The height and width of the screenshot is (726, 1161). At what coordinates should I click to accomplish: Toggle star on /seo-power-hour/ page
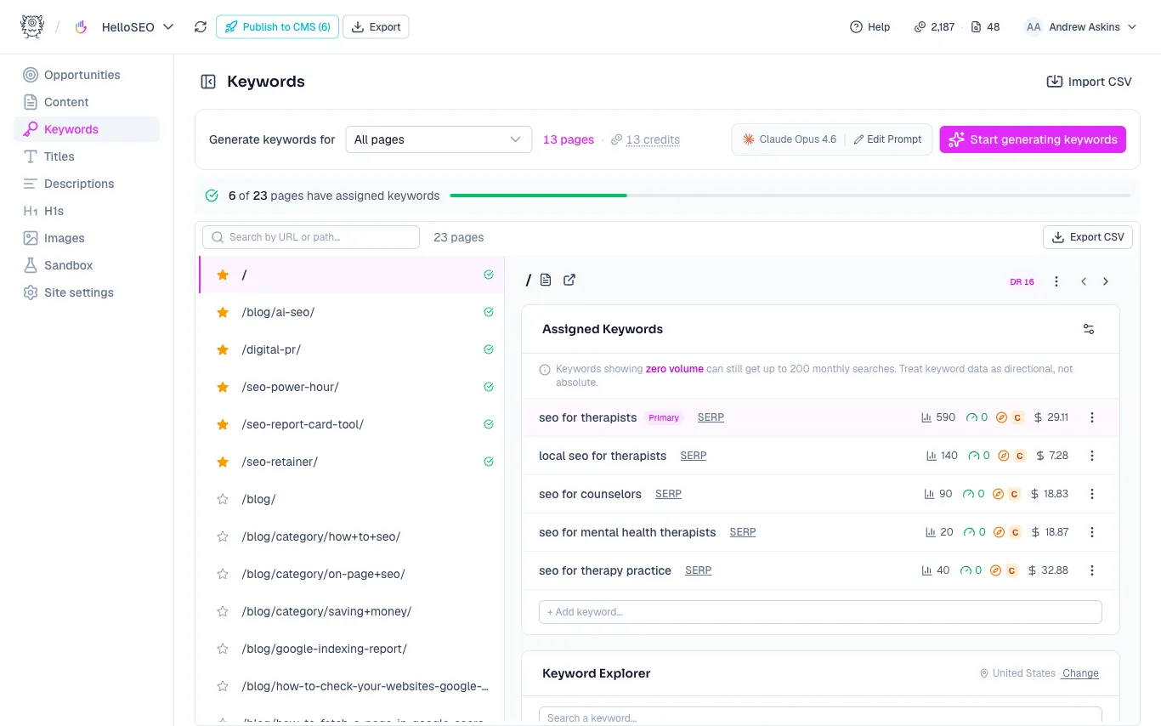223,387
